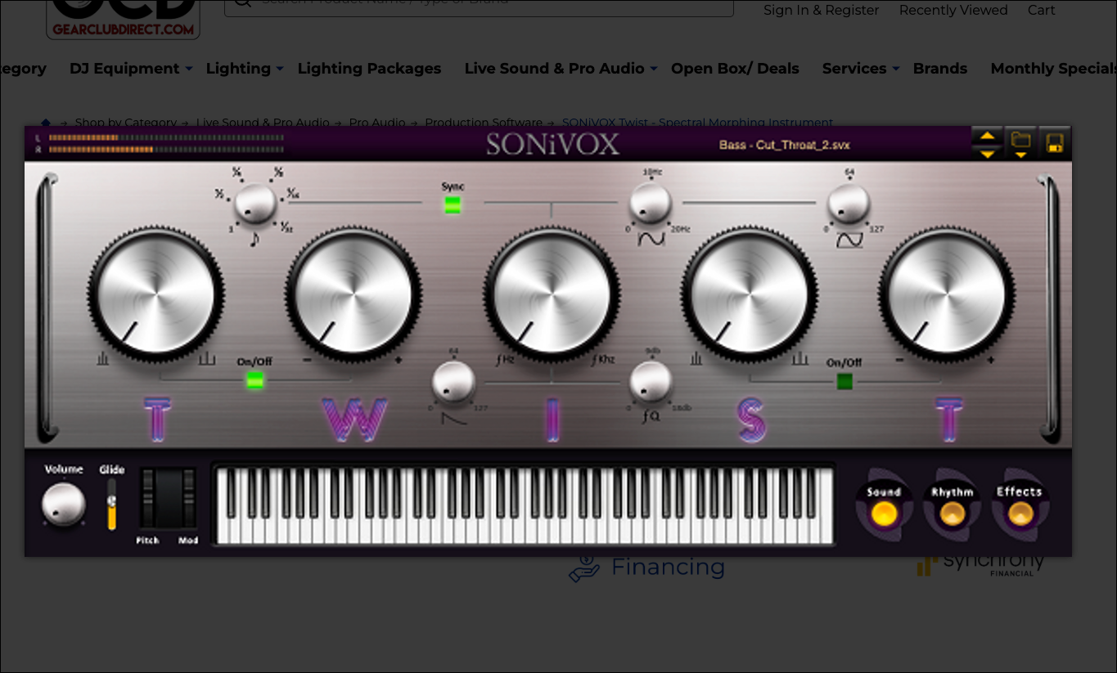Click the filter envelope knob below center
The width and height of the screenshot is (1117, 673).
pyautogui.click(x=453, y=382)
